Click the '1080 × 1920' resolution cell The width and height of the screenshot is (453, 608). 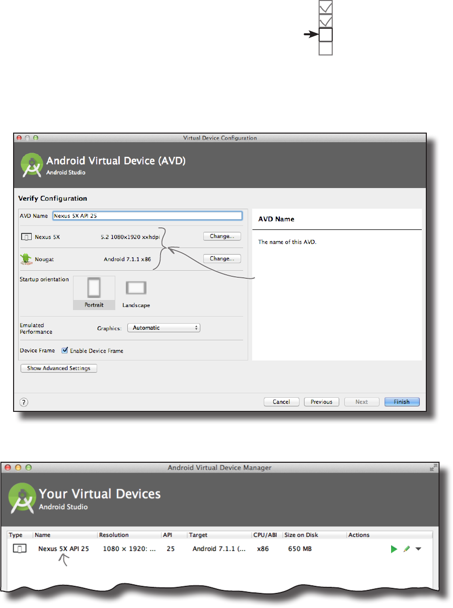[x=129, y=549]
